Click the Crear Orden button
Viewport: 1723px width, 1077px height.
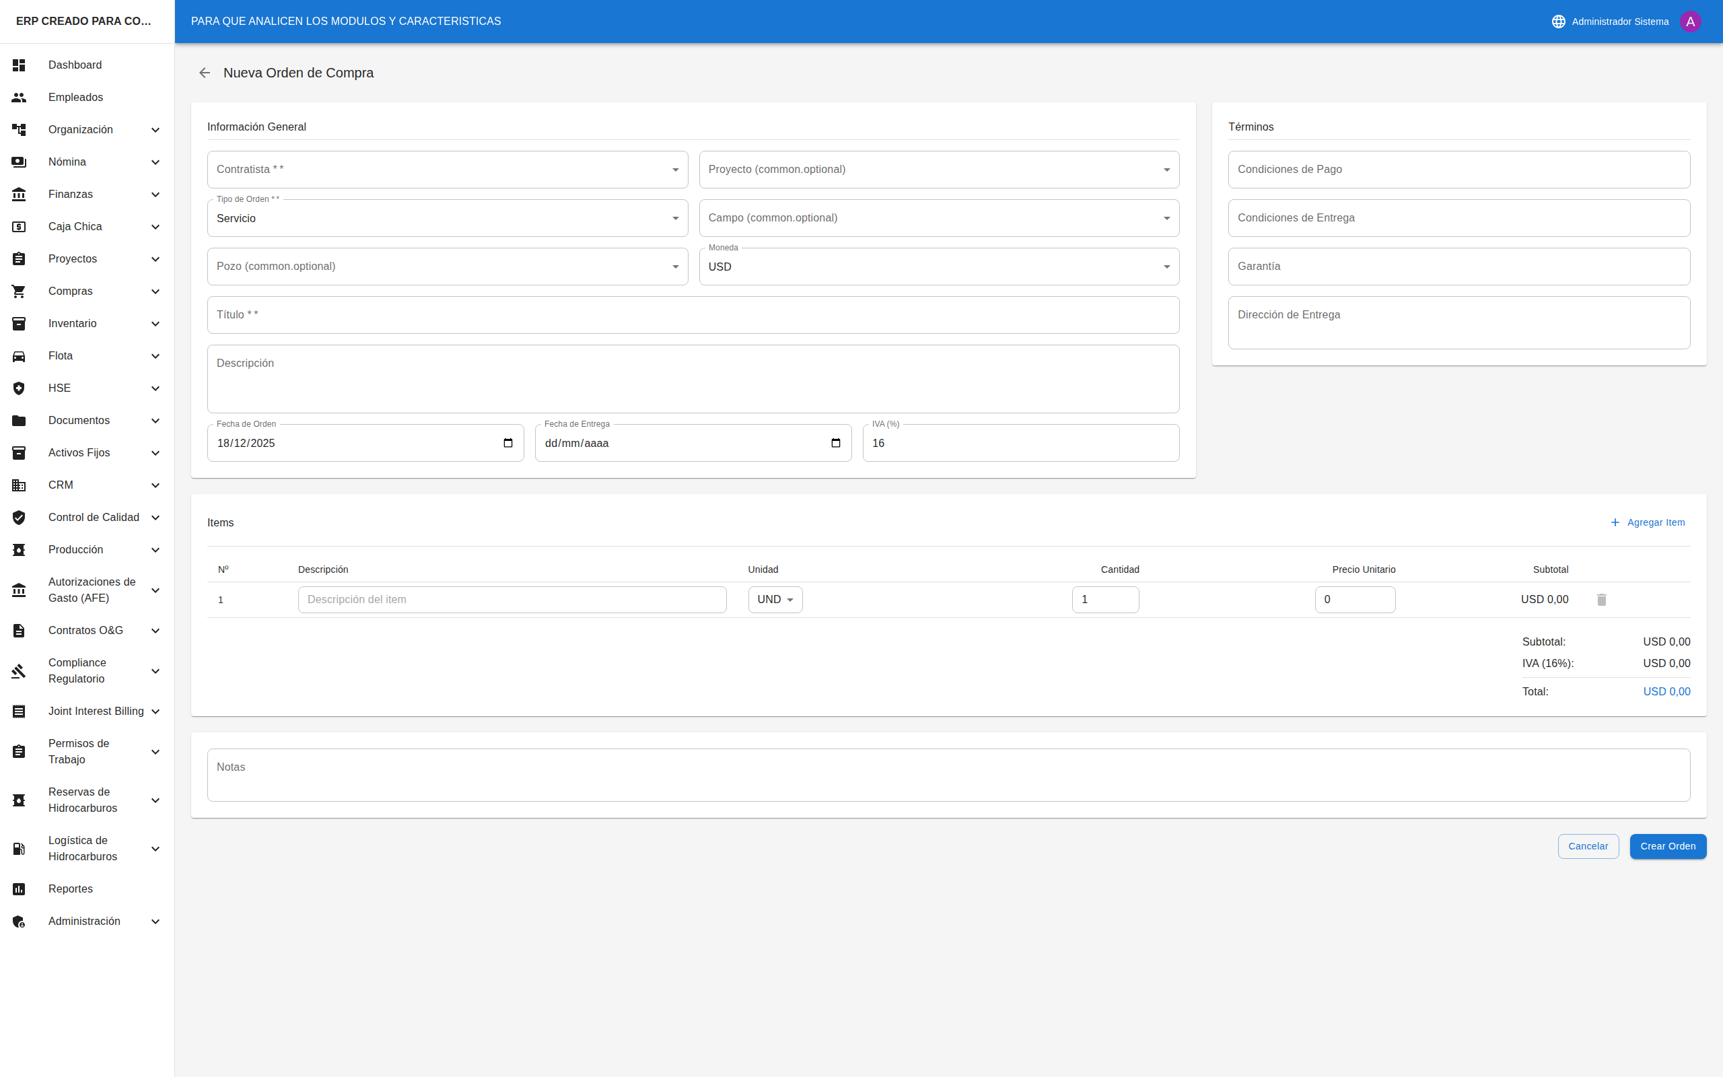(x=1667, y=846)
